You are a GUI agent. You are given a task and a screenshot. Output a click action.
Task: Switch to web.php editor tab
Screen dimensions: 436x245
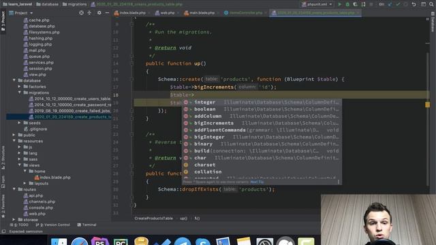point(166,13)
